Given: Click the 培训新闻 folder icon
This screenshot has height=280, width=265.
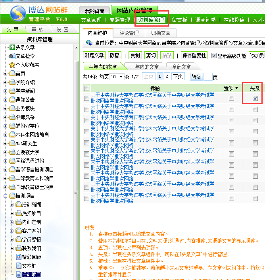Looking at the screenshot, I should [x=19, y=205].
